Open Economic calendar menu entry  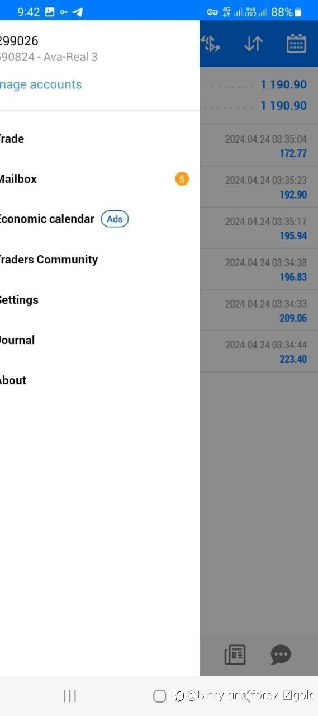tap(99, 219)
